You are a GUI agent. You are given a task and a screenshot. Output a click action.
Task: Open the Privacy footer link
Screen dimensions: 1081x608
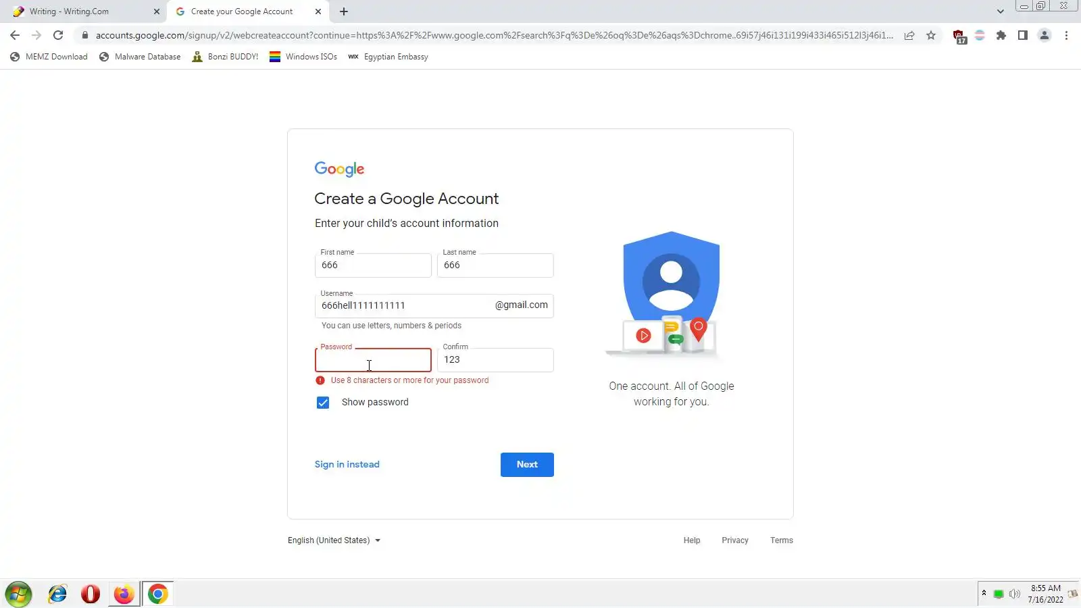[x=735, y=540]
